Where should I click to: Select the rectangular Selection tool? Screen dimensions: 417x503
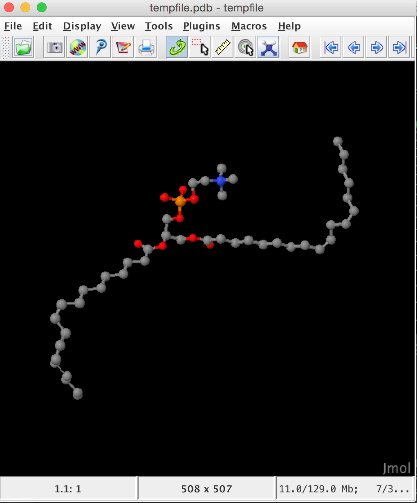pyautogui.click(x=200, y=47)
